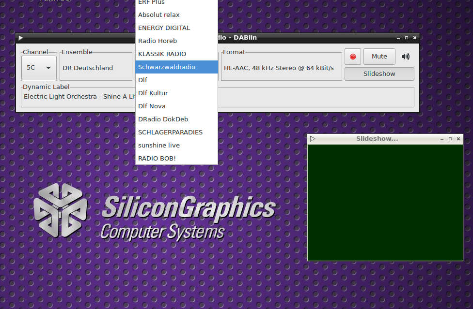Viewport: 473px width, 309px height.
Task: Minimize the Slideshow window
Action: [x=442, y=139]
